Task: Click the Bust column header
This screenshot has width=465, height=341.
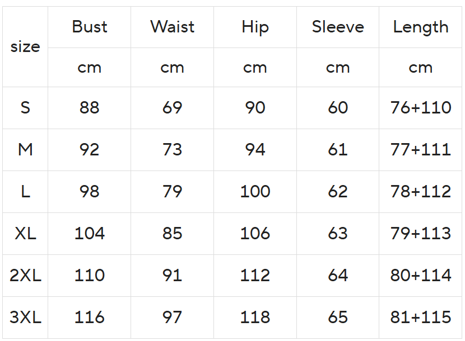Action: point(90,27)
